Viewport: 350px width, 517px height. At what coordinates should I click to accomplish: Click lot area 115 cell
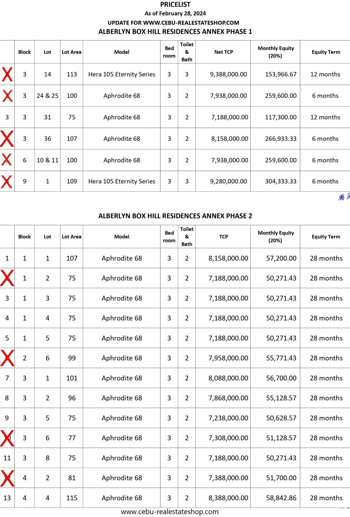tap(72, 498)
